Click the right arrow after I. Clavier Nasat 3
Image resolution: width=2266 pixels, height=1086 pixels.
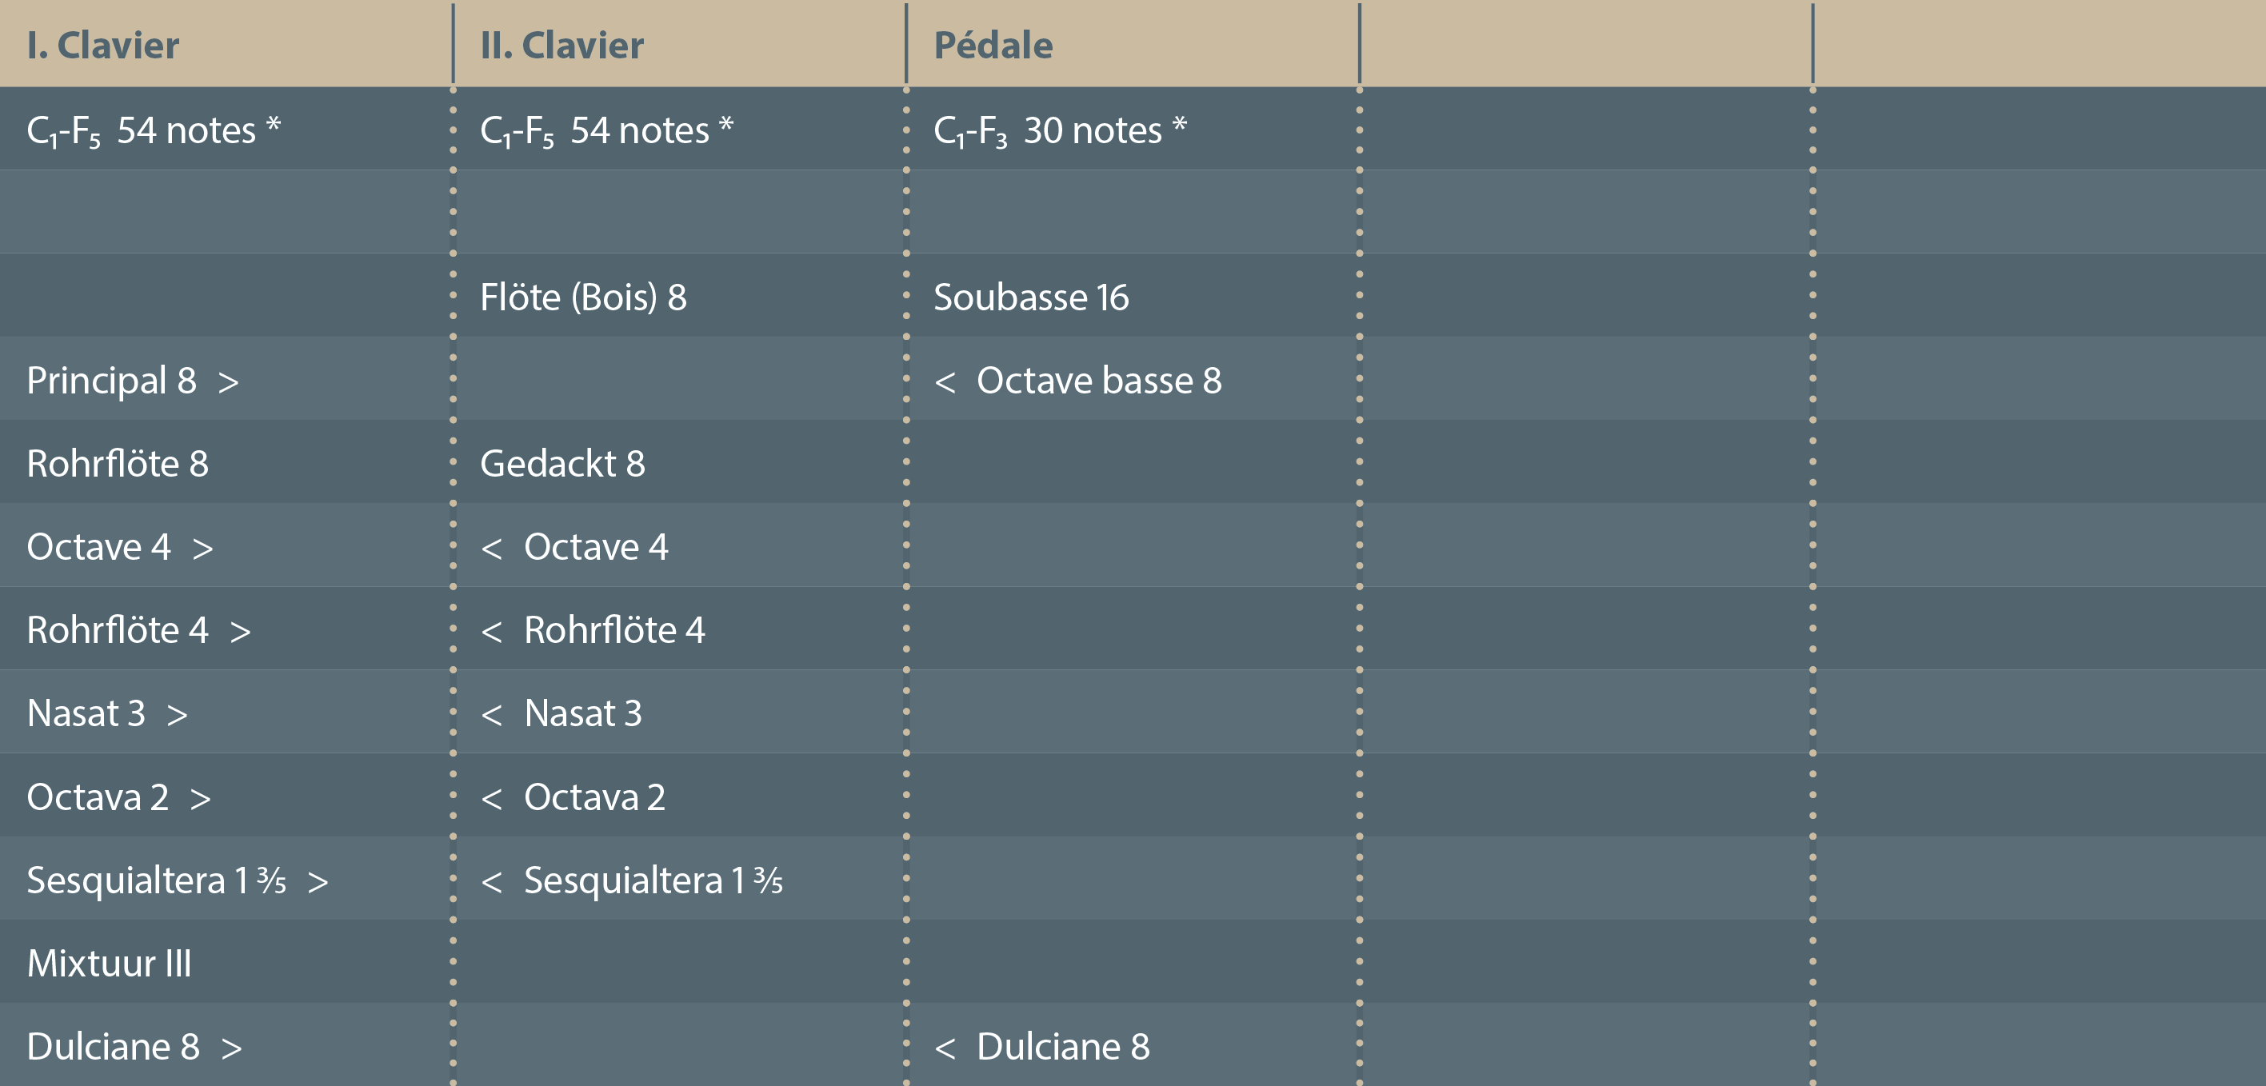[x=178, y=715]
